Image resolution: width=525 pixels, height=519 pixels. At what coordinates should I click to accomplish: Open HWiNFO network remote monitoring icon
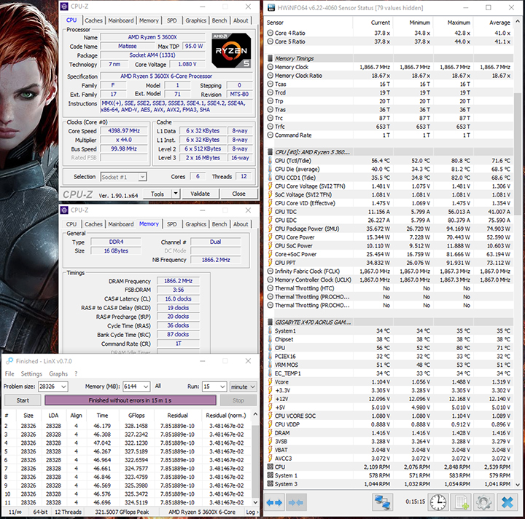point(383,502)
